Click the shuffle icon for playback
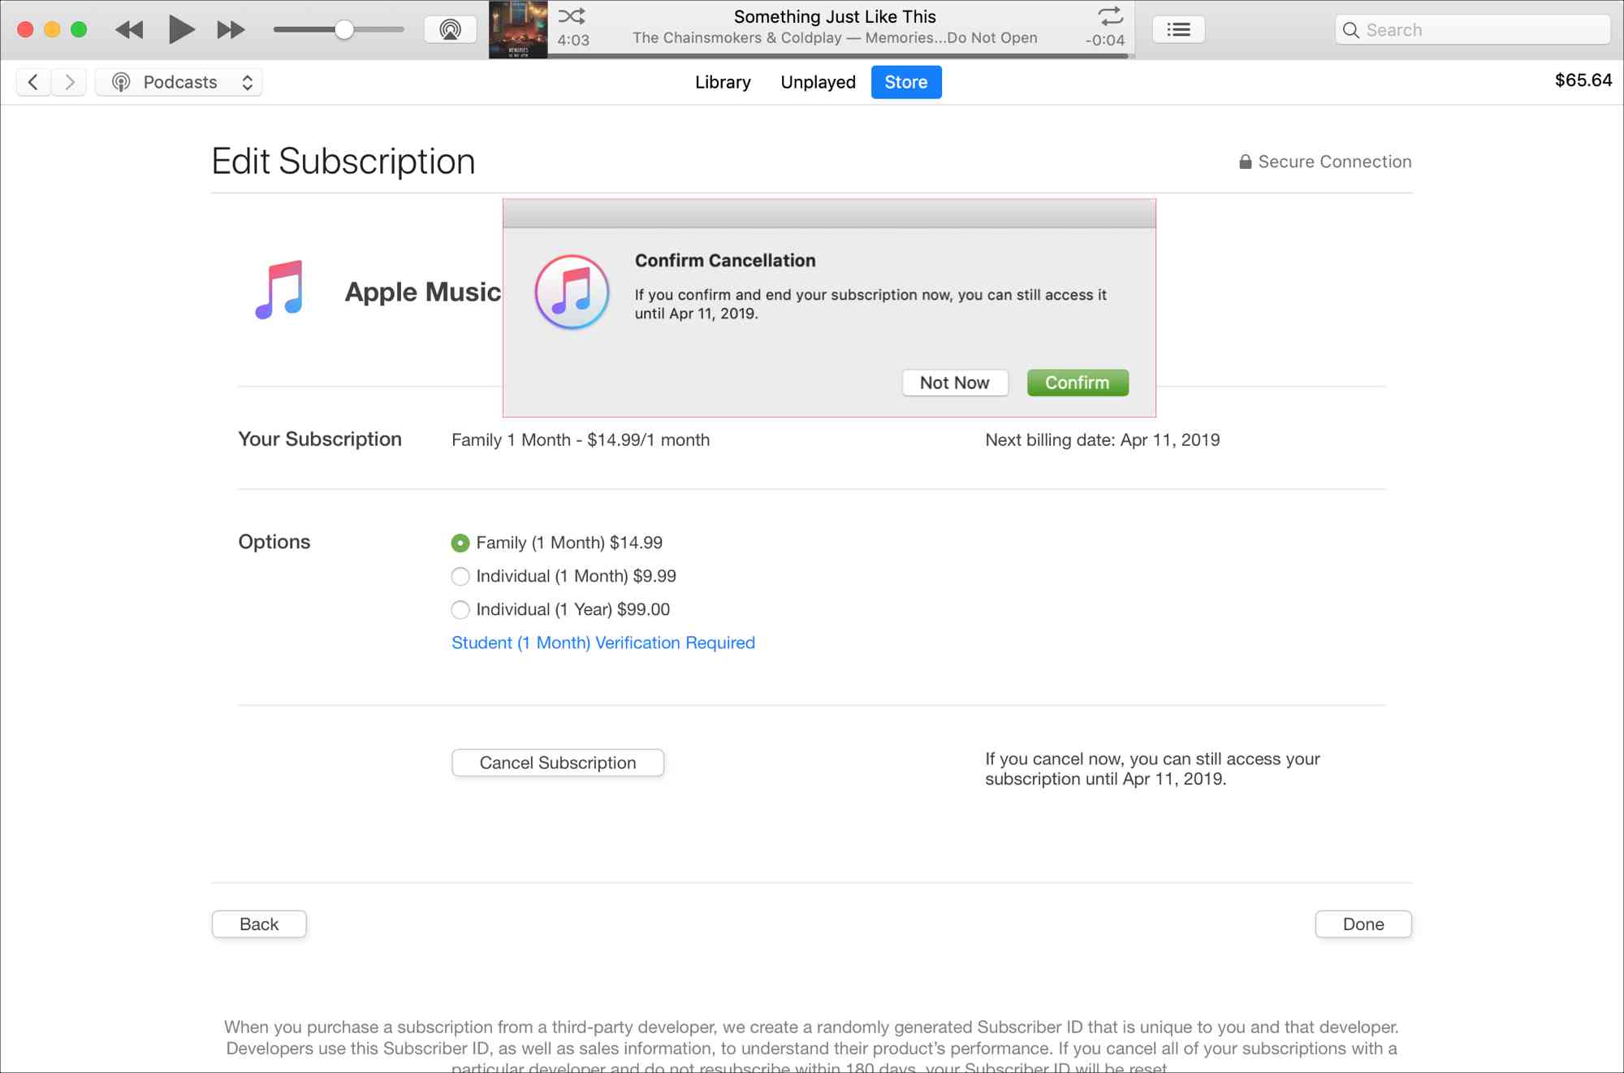The height and width of the screenshot is (1073, 1624). coord(572,18)
